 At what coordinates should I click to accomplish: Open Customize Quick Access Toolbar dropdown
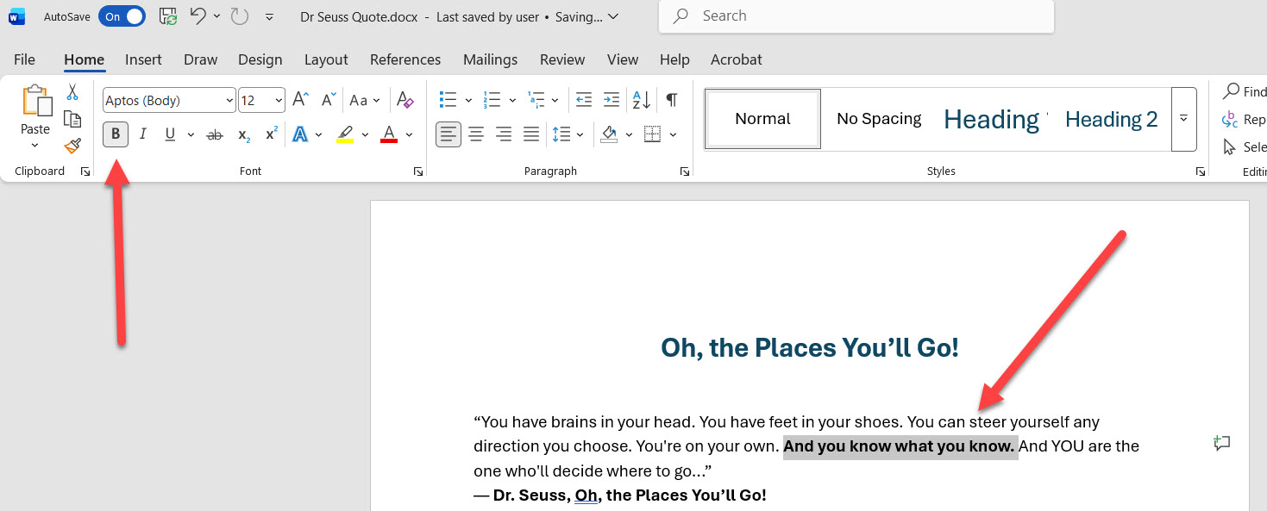point(270,16)
